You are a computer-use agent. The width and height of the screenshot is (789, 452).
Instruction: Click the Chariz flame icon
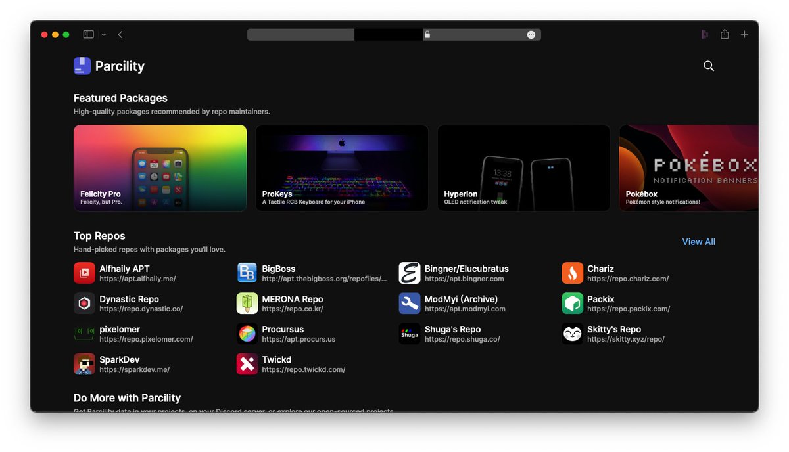click(573, 273)
